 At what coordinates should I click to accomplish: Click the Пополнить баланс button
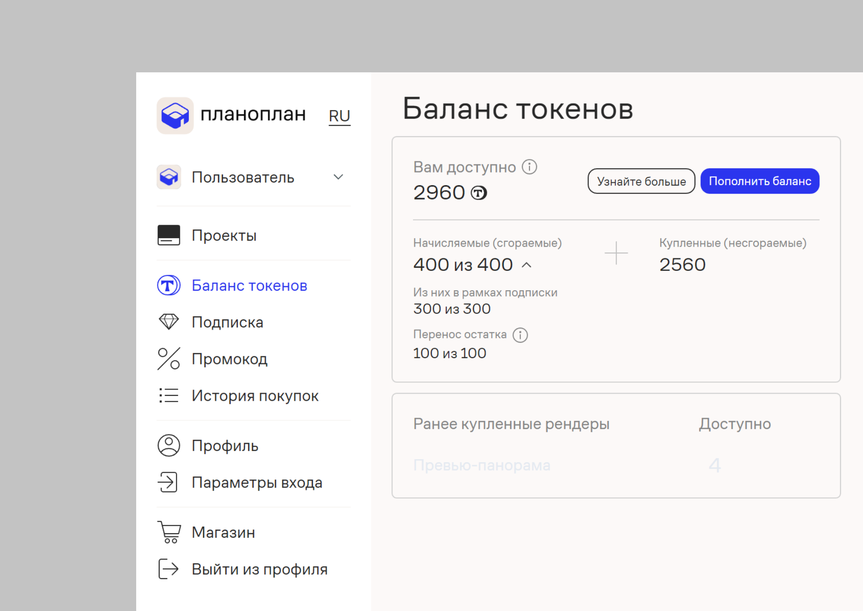coord(759,181)
